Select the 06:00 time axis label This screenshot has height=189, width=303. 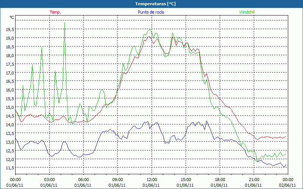click(84, 180)
